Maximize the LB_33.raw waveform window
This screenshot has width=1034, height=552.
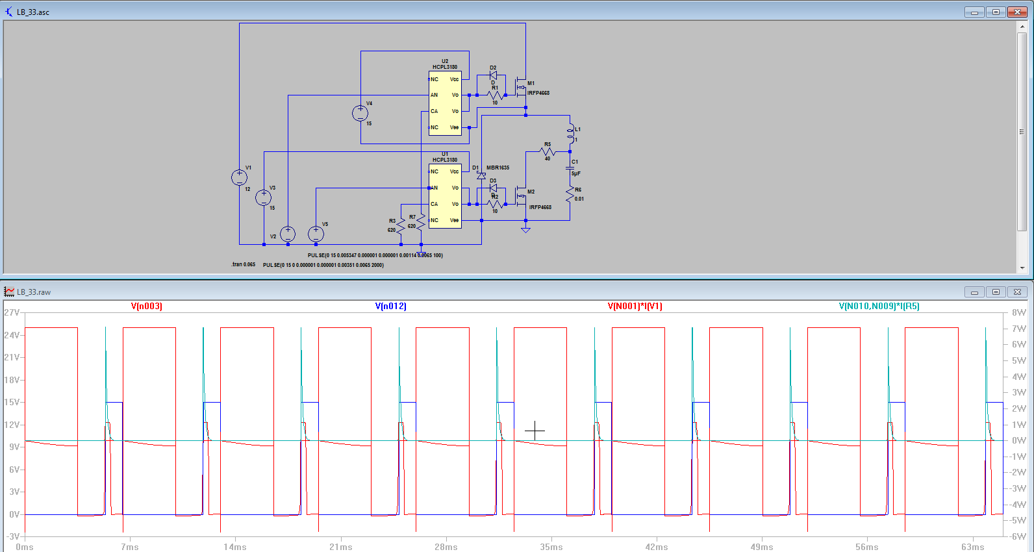click(996, 292)
